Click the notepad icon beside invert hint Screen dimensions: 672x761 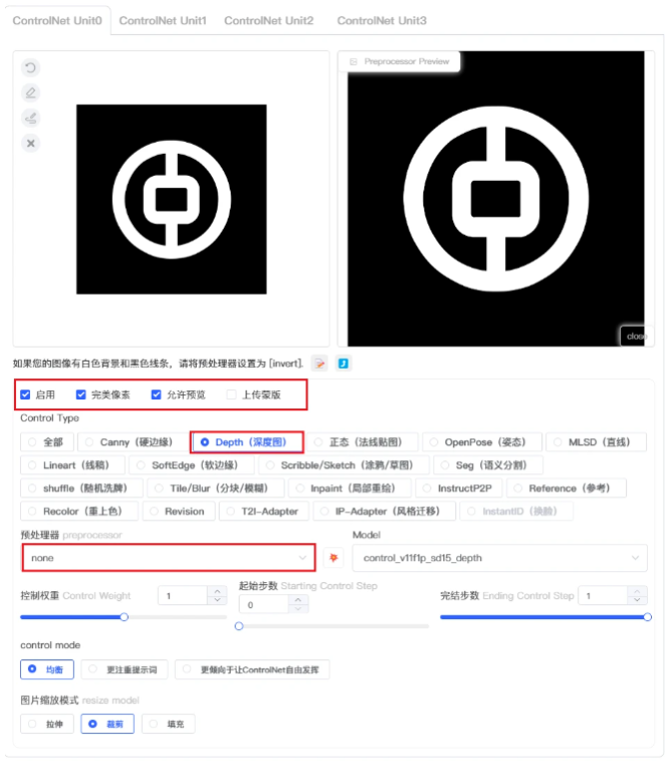pos(320,364)
